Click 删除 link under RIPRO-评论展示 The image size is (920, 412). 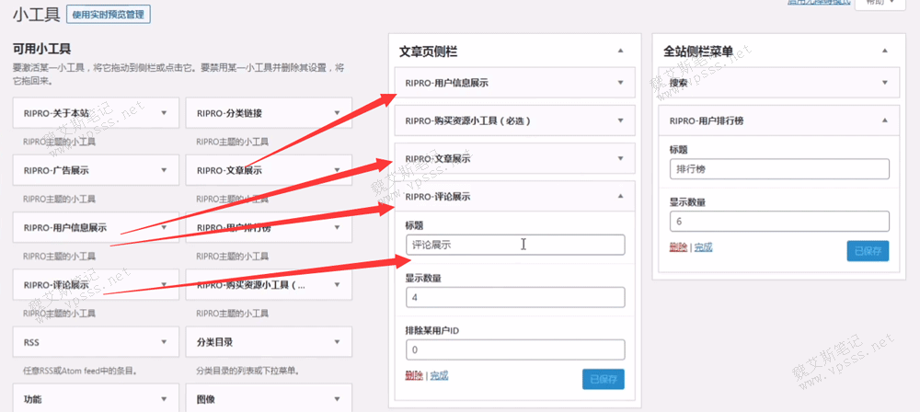point(414,375)
